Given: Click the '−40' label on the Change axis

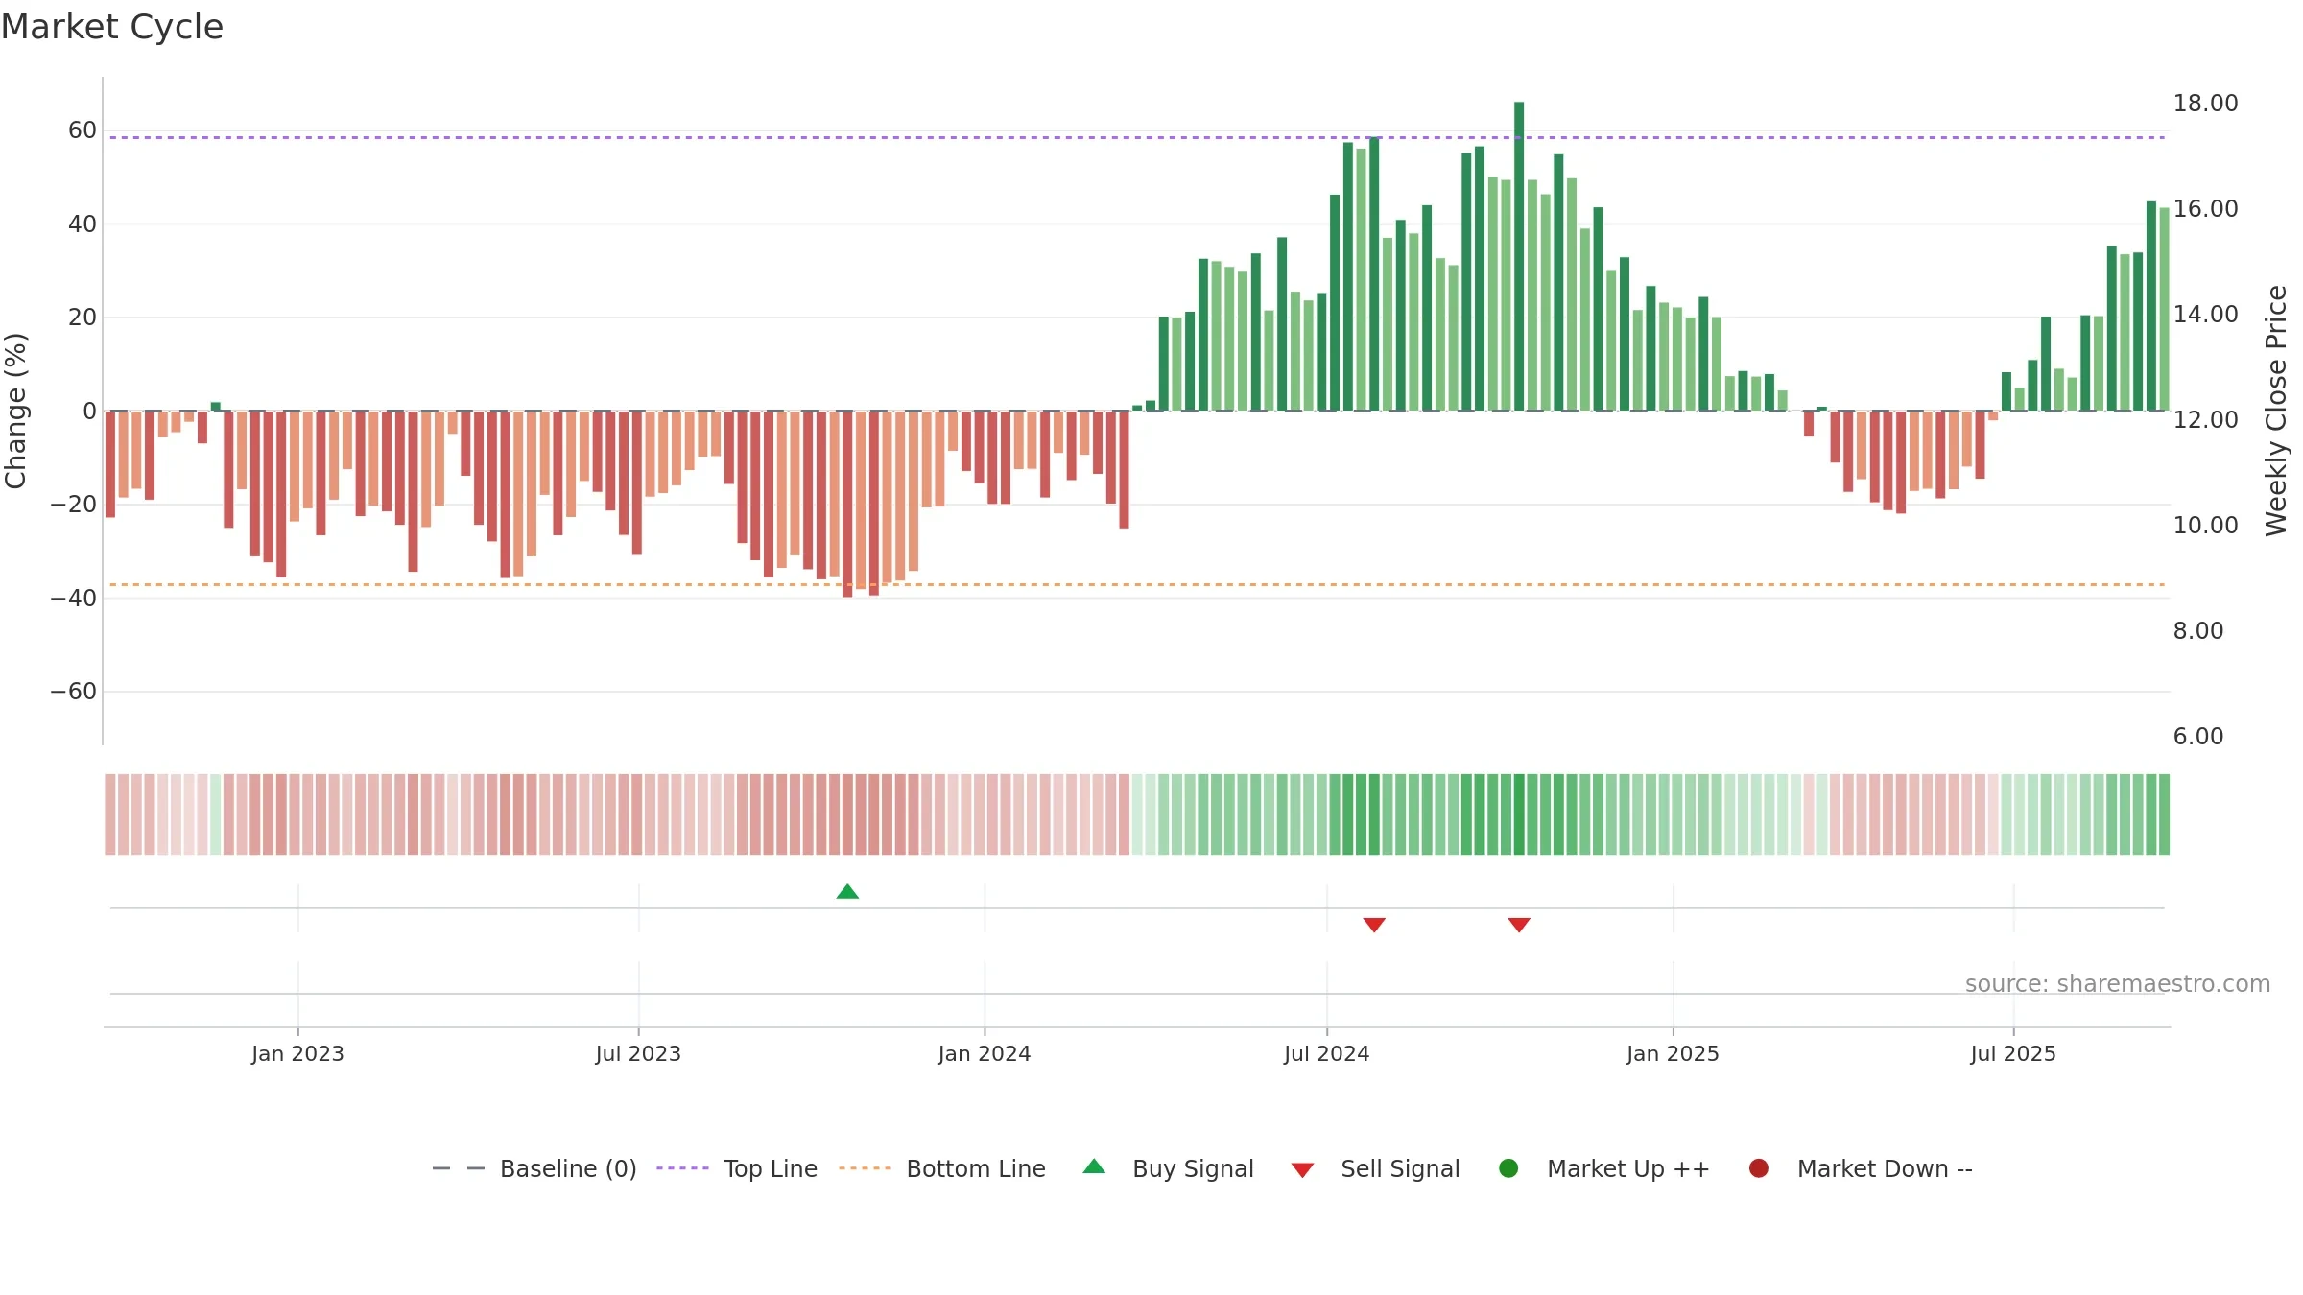Looking at the screenshot, I should point(74,599).
